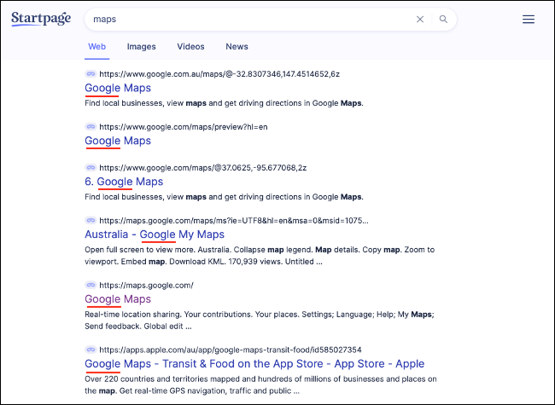Click the mask icon beside the apps.apple.com URL
This screenshot has width=555, height=405.
click(x=91, y=350)
